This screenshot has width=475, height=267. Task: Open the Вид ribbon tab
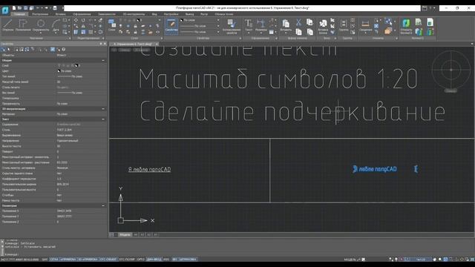click(154, 14)
